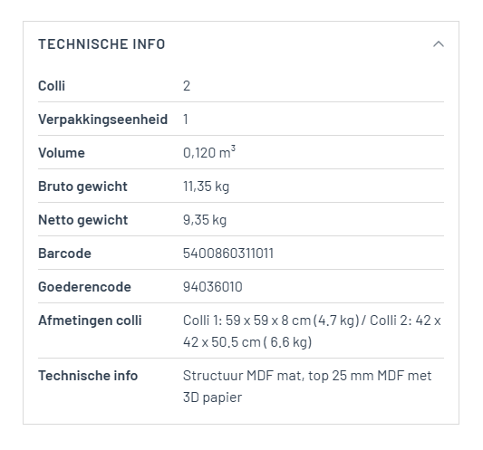The width and height of the screenshot is (483, 450).
Task: Select the 11,35 kg gross weight
Action: [206, 187]
